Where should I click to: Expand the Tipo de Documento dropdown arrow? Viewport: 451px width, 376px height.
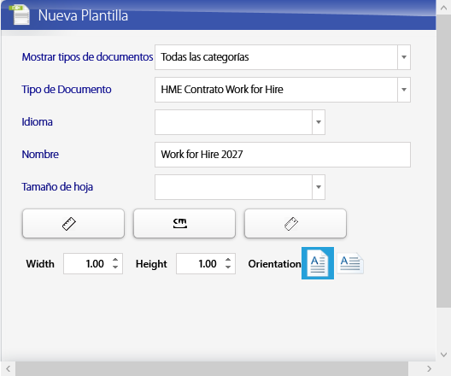[404, 90]
